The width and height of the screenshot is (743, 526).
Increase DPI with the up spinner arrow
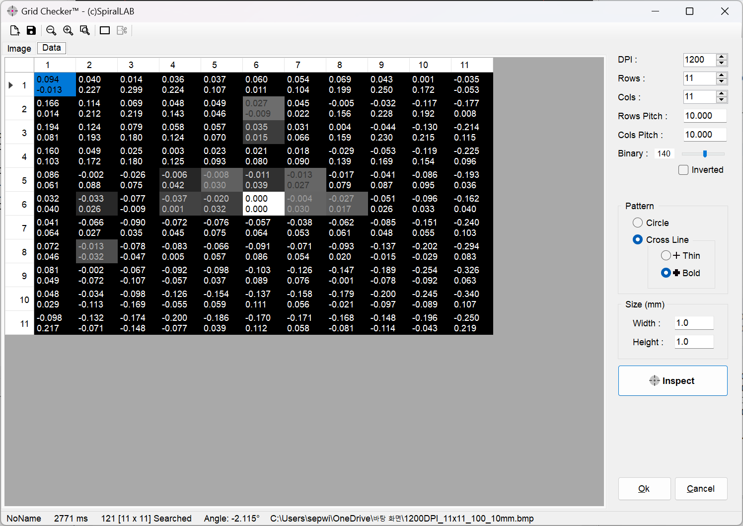click(722, 57)
